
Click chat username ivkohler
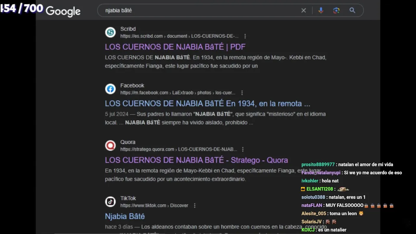pyautogui.click(x=310, y=181)
